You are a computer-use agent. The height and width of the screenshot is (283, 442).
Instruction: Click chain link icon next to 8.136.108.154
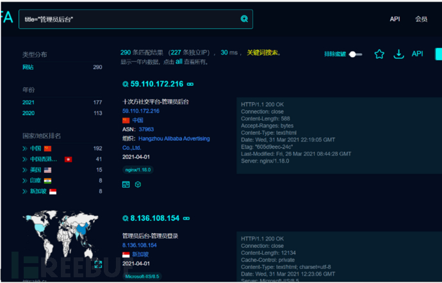[x=186, y=218]
